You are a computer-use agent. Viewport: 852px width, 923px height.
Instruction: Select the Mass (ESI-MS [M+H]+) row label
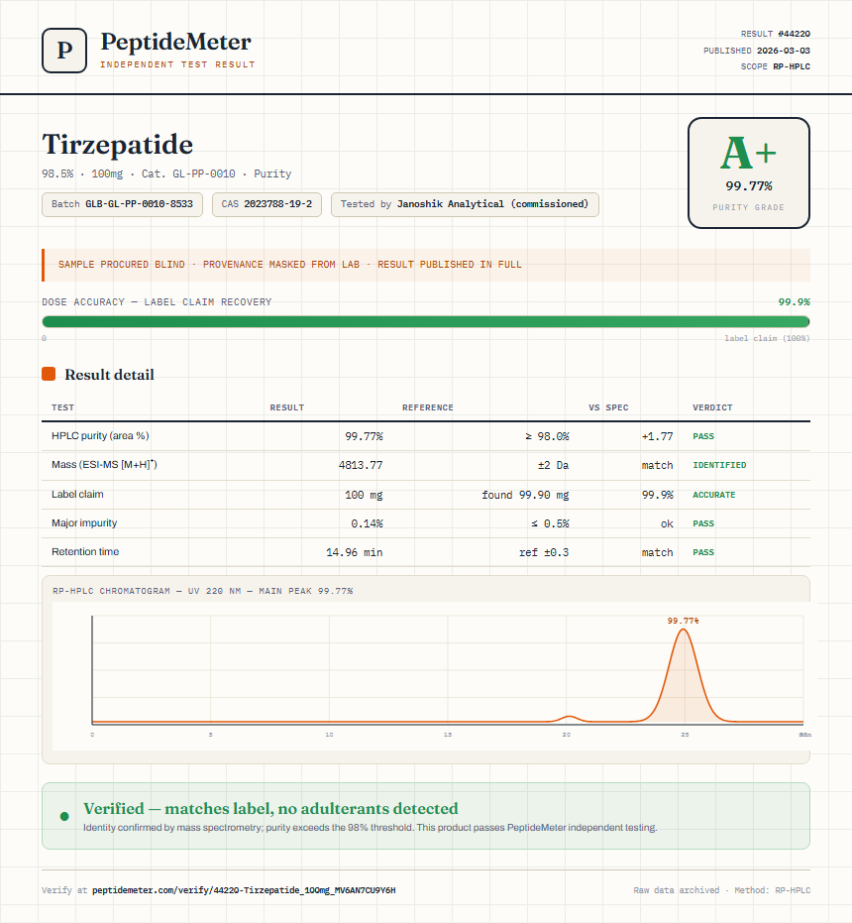[x=104, y=464]
